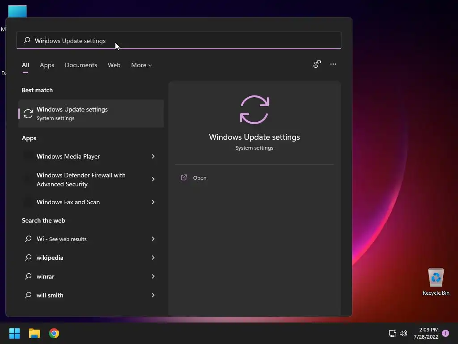Screen dimensions: 458x344
Task: Open the clock showing 2:09 PM
Action: (x=426, y=333)
